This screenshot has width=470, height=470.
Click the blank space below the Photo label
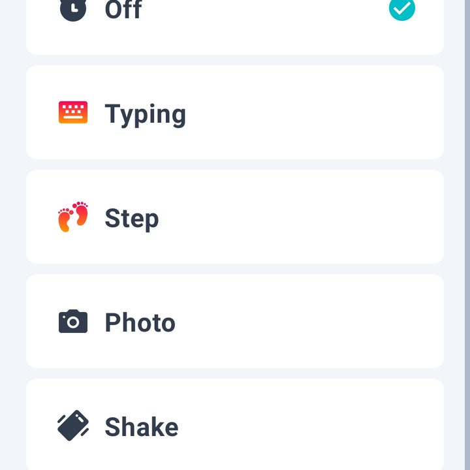140,350
